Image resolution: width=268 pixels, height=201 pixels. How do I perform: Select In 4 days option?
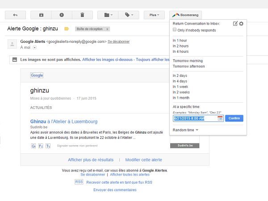(180, 81)
